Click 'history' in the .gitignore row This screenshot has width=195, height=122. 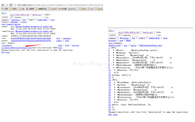tap(76, 45)
